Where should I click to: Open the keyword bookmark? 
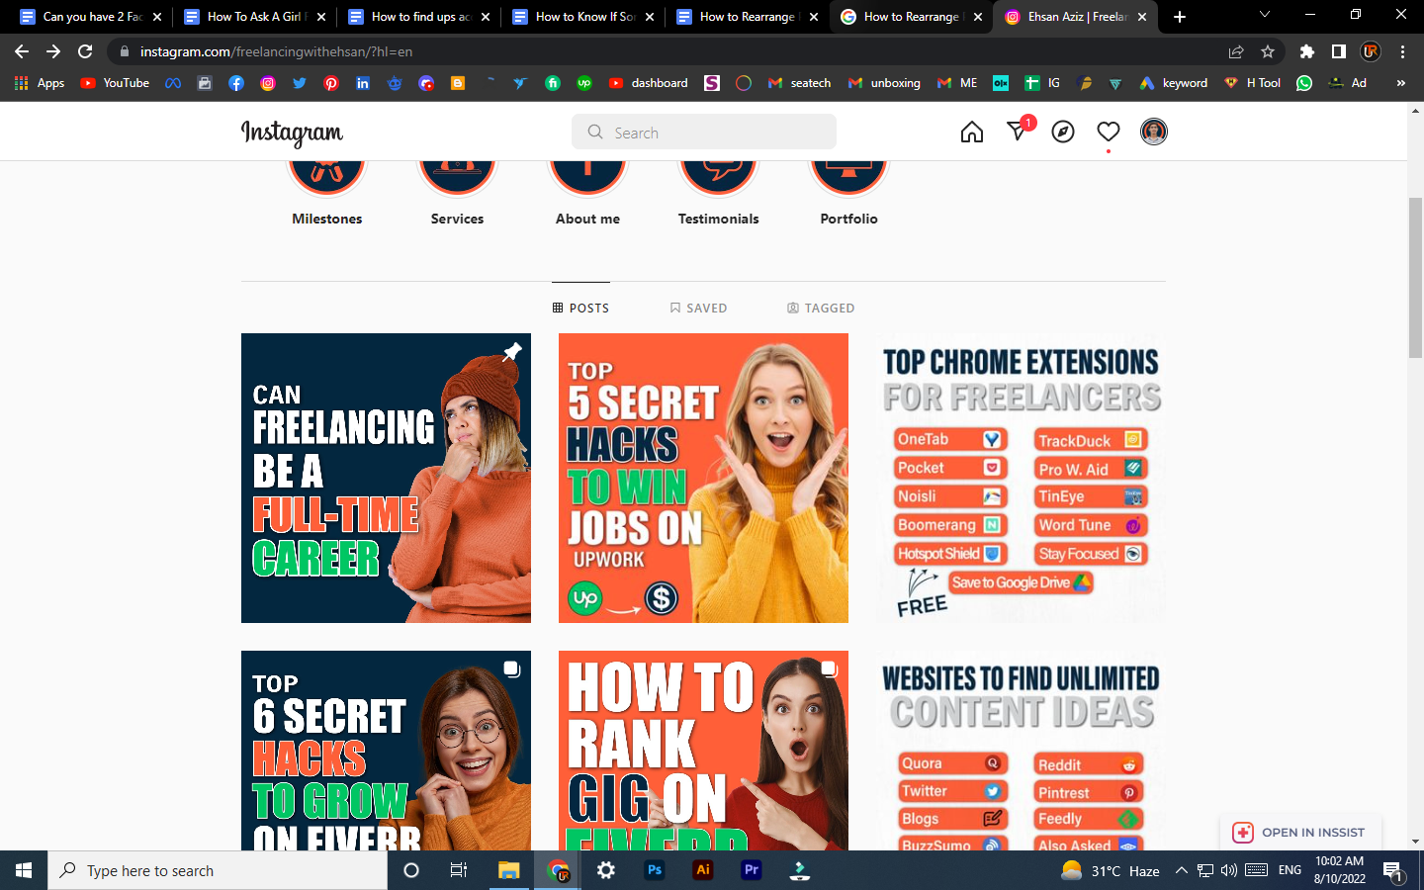[1174, 83]
